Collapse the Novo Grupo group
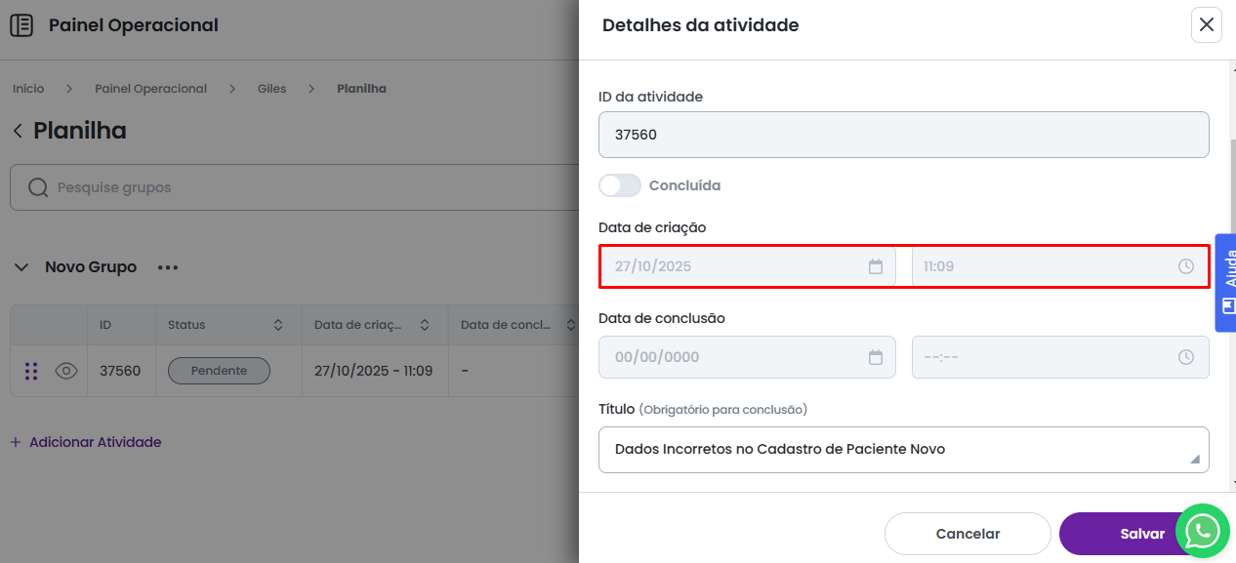The height and width of the screenshot is (563, 1236). 21,267
